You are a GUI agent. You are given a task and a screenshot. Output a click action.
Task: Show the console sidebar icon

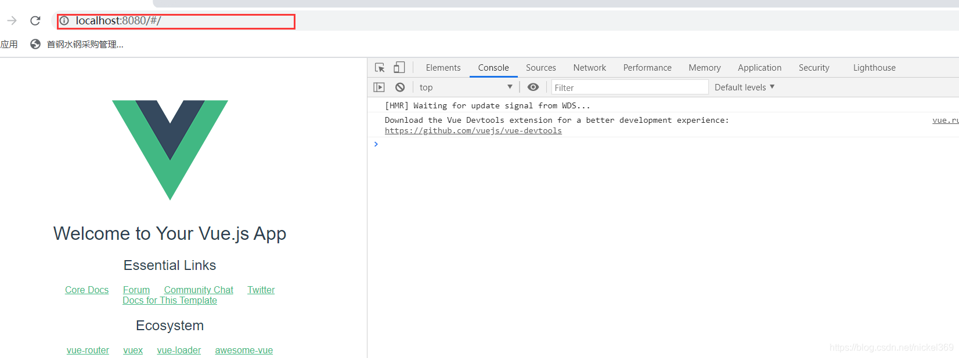click(379, 87)
